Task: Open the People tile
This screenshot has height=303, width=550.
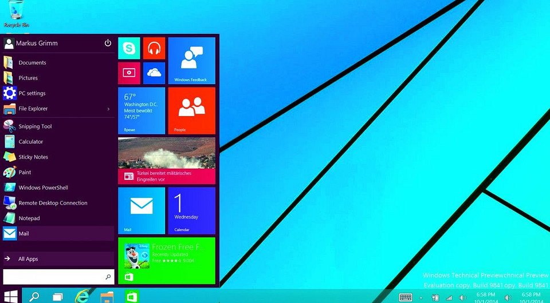Action: pyautogui.click(x=192, y=110)
